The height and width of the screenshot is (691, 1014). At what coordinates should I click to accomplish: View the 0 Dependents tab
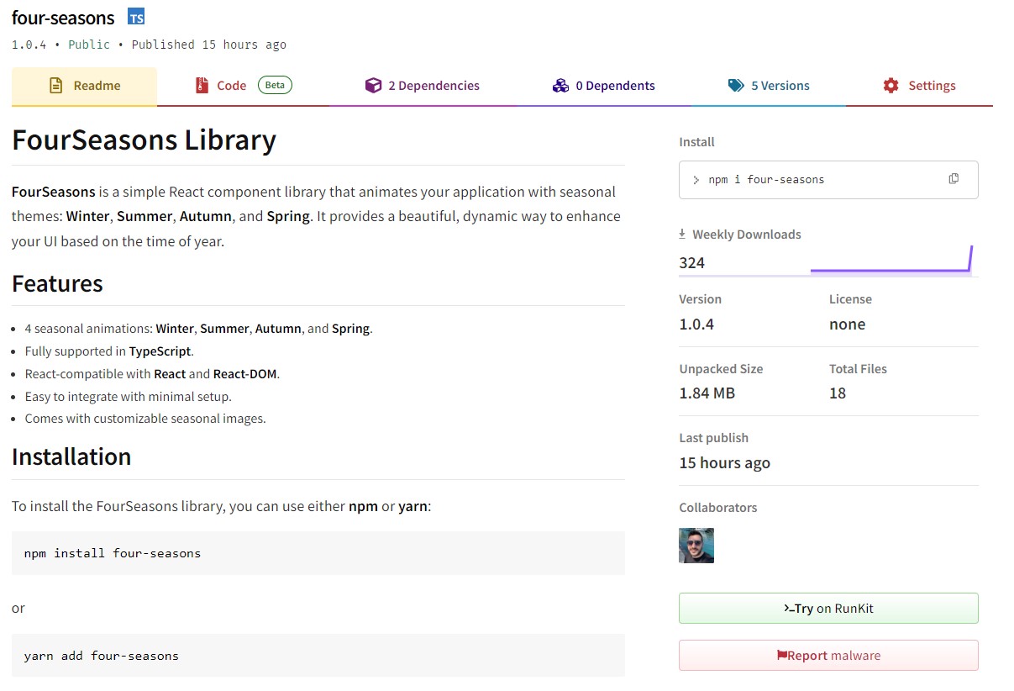[603, 86]
